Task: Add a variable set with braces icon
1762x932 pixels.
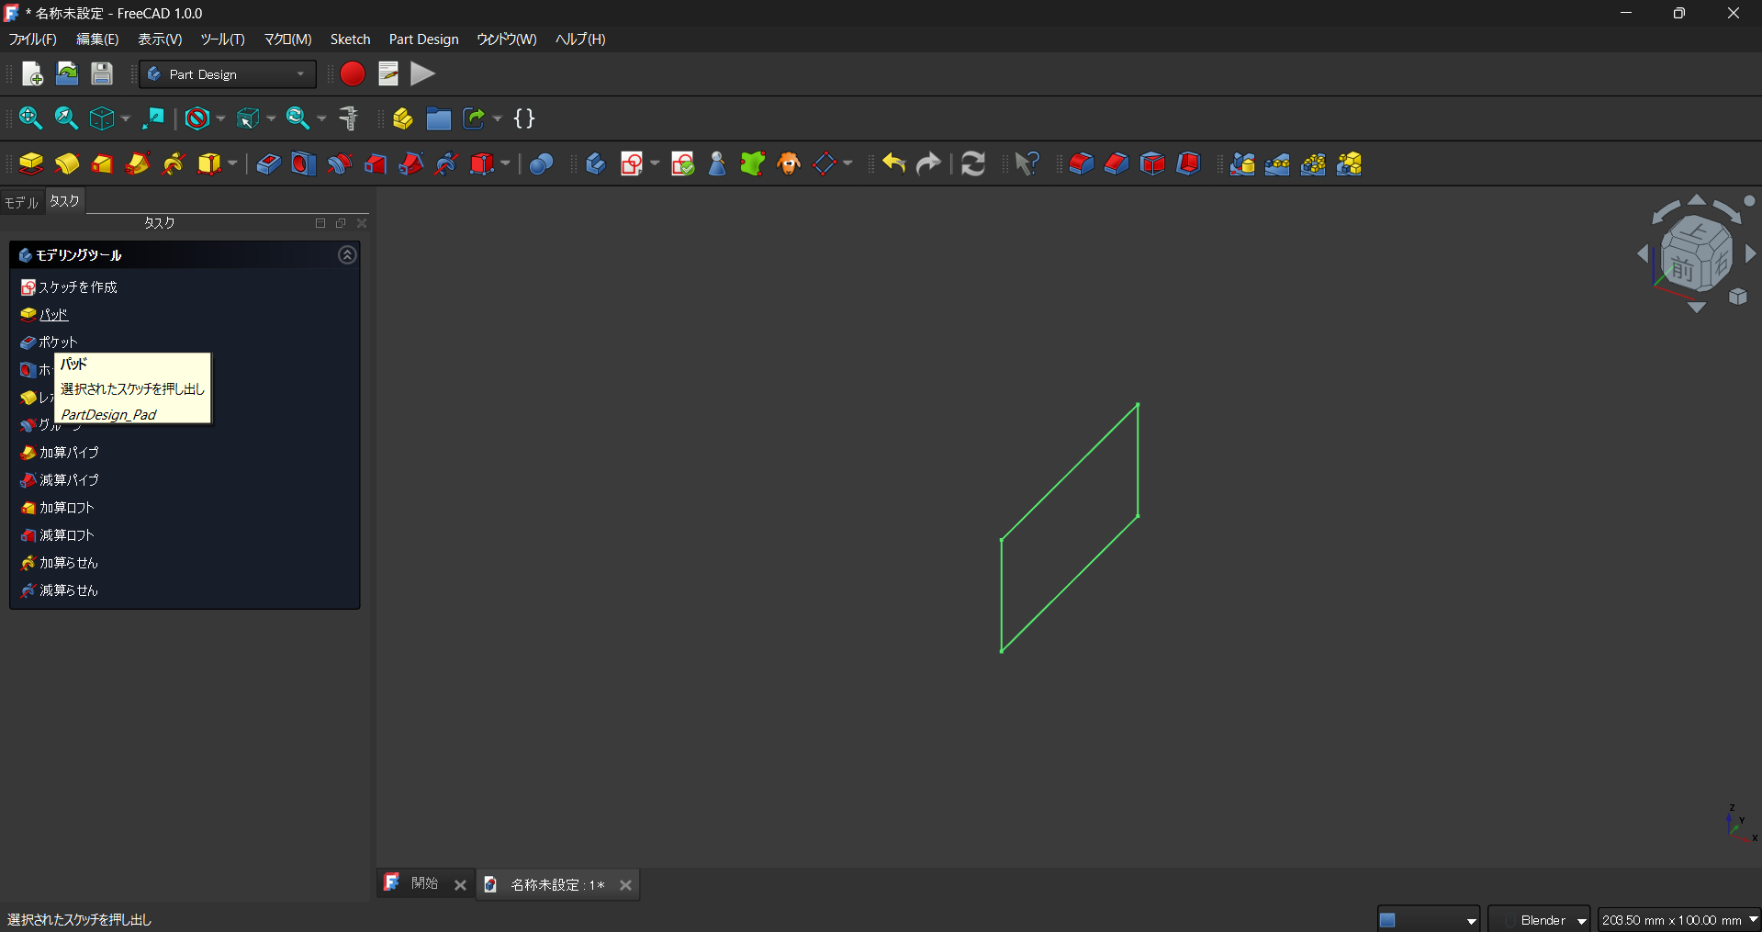Action: pos(524,118)
